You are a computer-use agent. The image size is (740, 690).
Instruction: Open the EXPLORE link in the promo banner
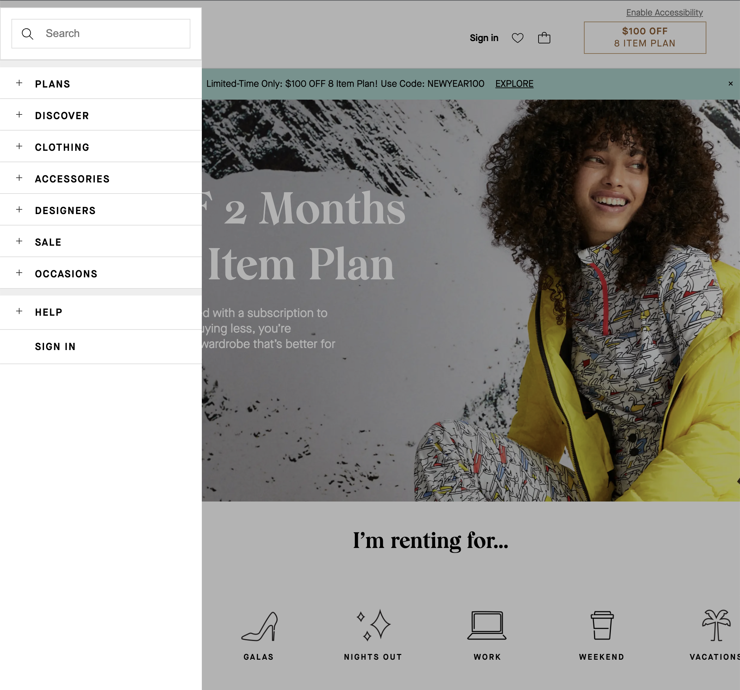tap(514, 83)
